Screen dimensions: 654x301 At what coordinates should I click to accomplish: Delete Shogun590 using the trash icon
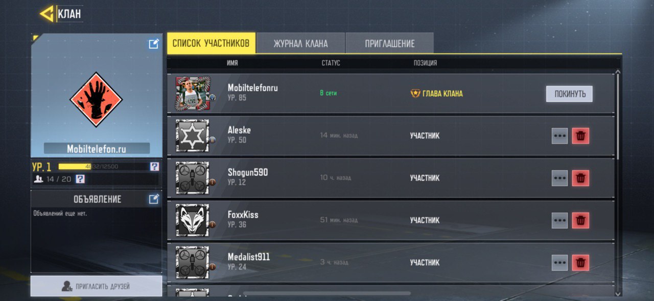[x=580, y=178]
